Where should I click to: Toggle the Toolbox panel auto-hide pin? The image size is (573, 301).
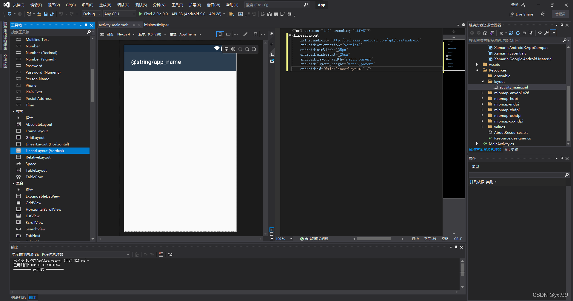[x=86, y=25]
